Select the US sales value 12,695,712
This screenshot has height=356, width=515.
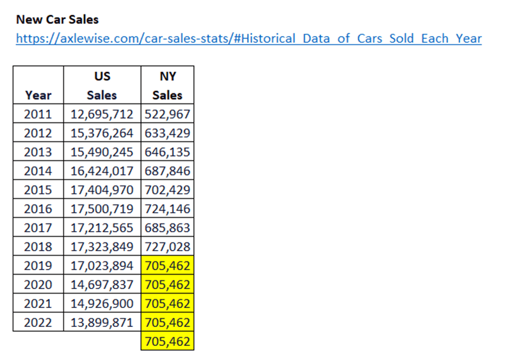(x=102, y=114)
